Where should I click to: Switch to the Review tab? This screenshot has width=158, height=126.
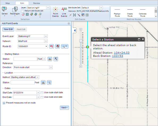coord(37,3)
